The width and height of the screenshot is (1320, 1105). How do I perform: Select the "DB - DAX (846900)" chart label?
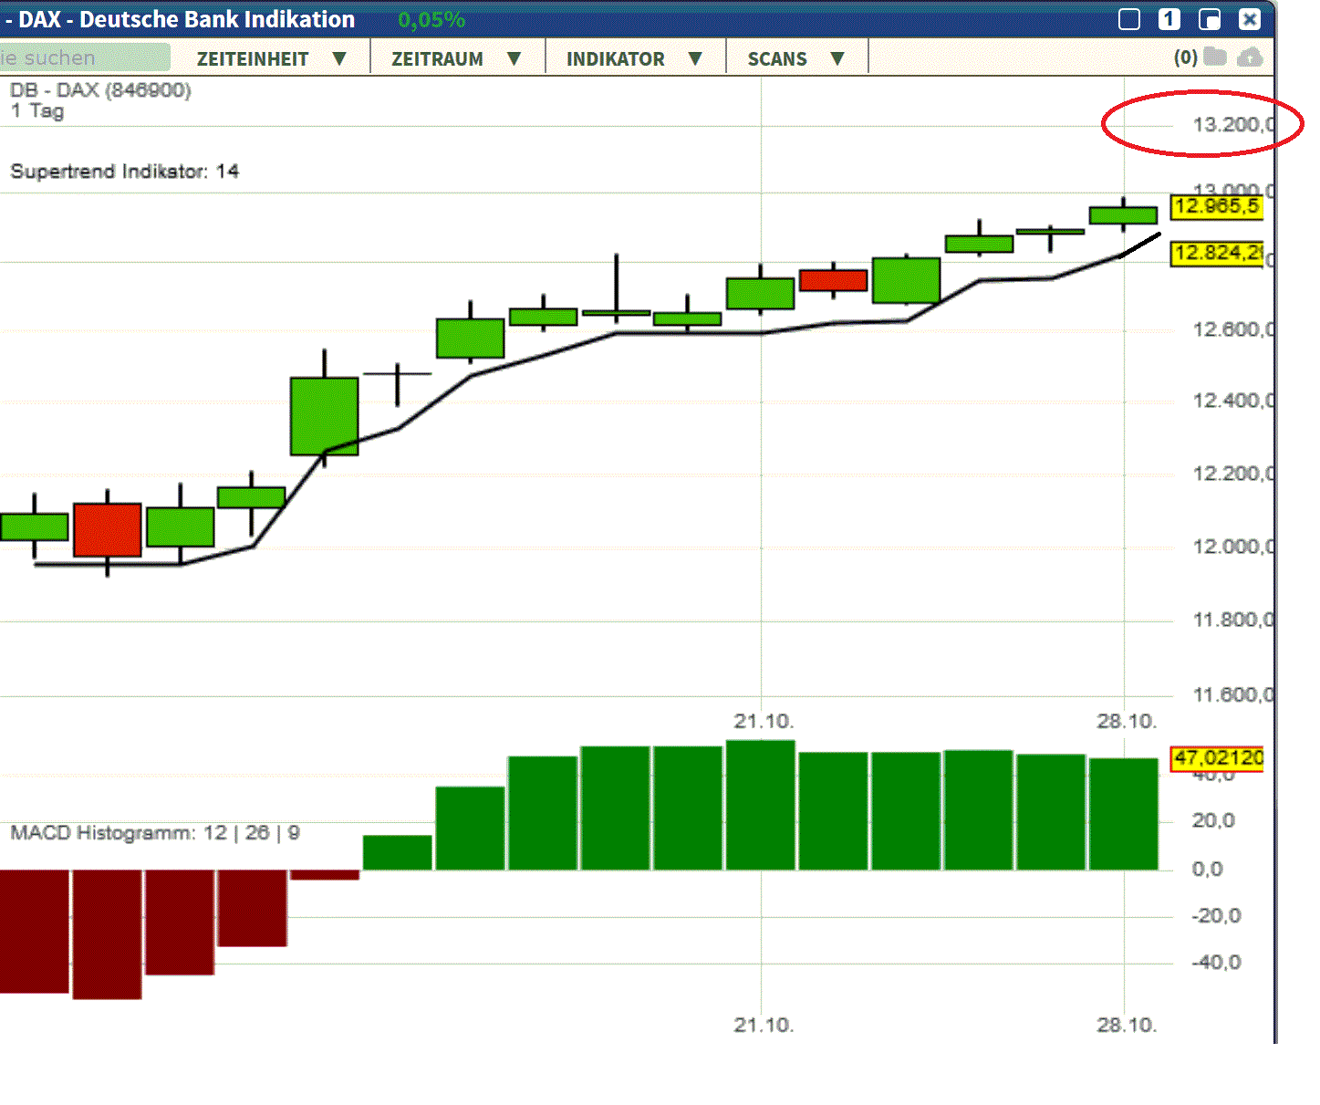(x=100, y=90)
